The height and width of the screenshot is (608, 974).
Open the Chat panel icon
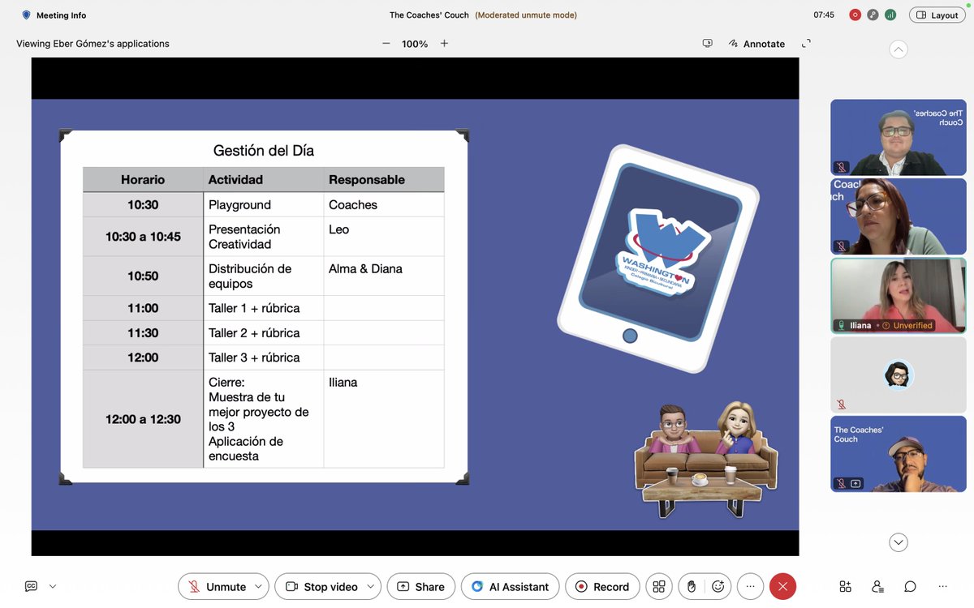point(910,586)
